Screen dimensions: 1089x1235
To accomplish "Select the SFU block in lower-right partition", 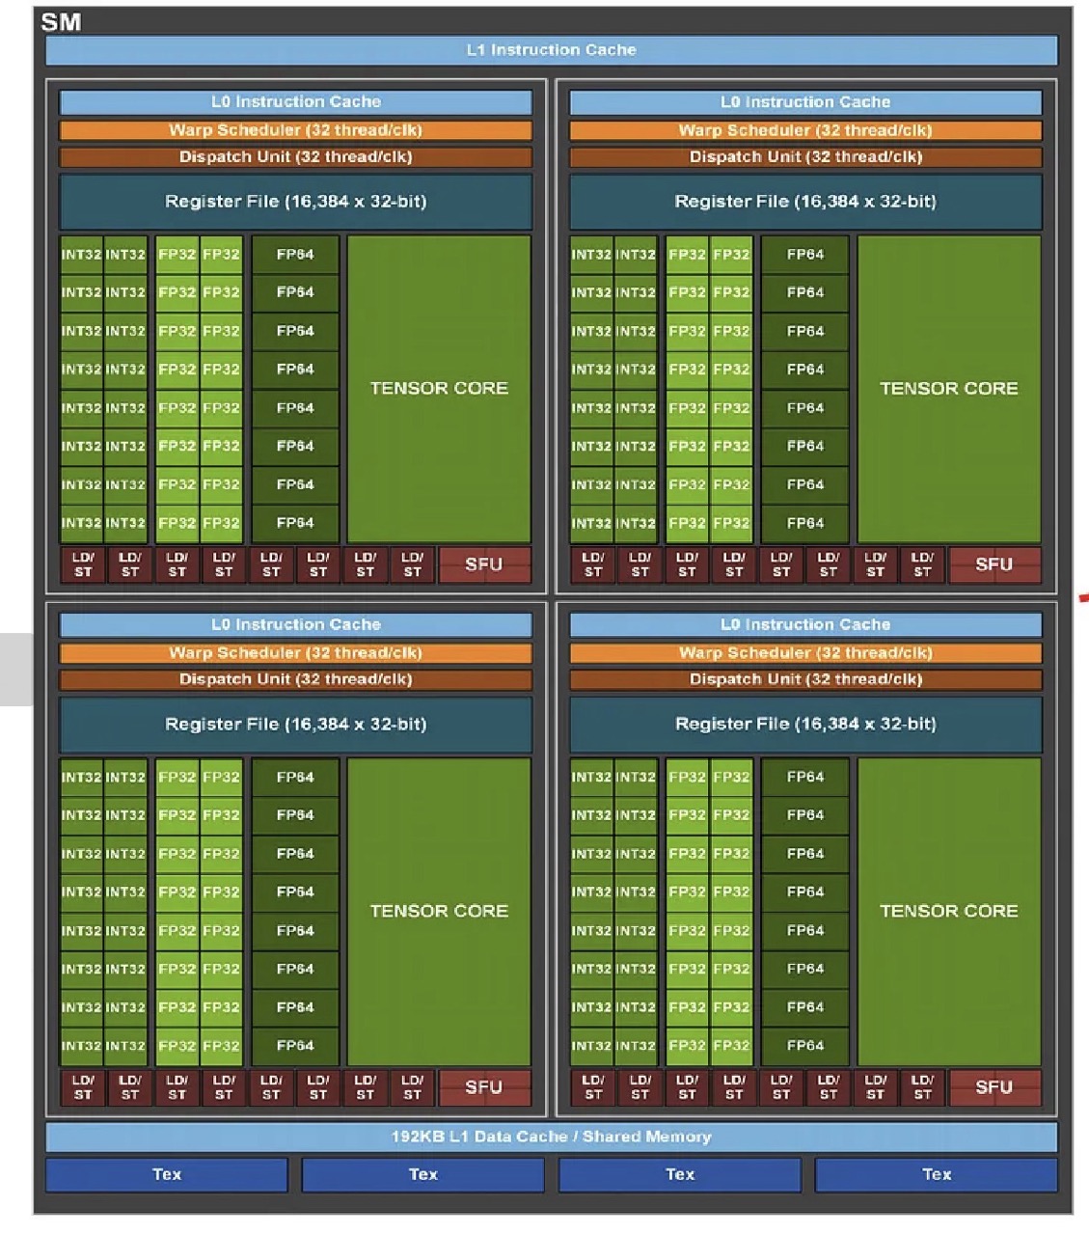I will [994, 1087].
